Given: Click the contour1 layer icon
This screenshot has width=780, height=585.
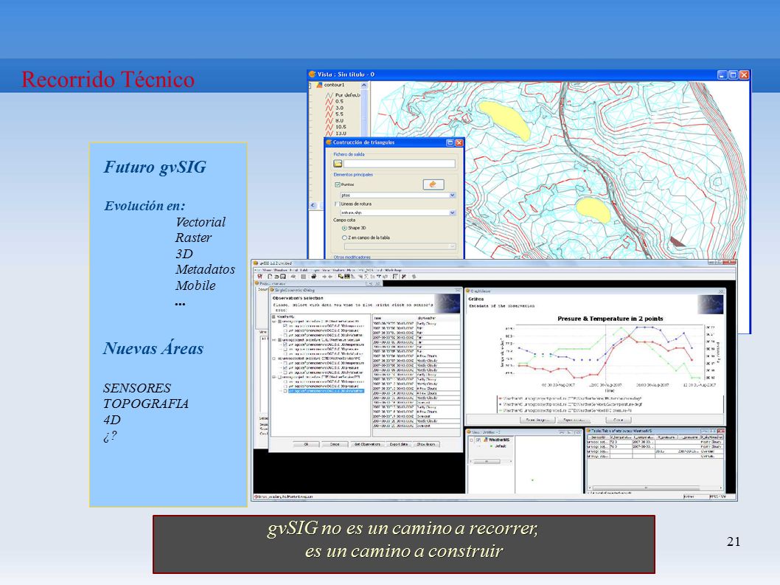Looking at the screenshot, I should pyautogui.click(x=320, y=85).
